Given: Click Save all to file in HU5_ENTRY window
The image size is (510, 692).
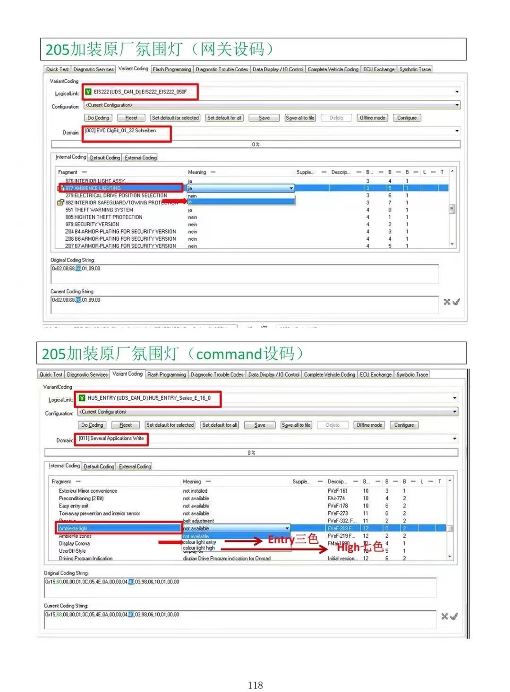Looking at the screenshot, I should click(x=296, y=425).
